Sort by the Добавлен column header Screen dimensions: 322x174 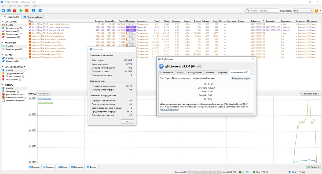click(257, 21)
